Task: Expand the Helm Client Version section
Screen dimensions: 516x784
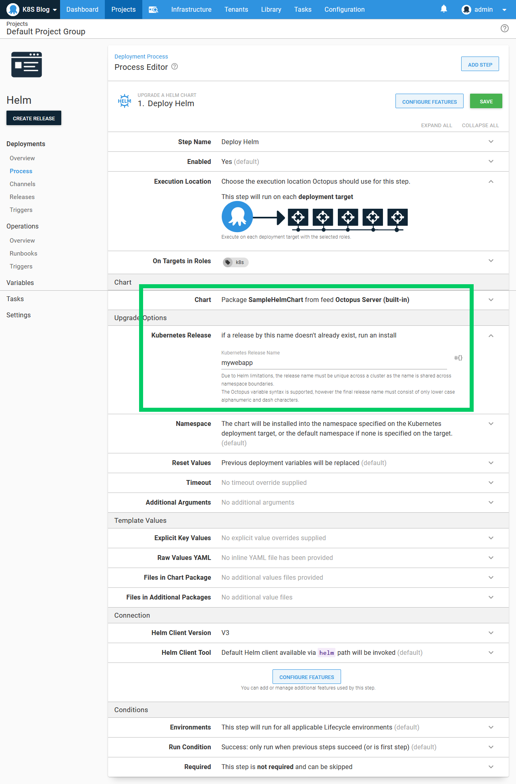Action: pos(491,633)
